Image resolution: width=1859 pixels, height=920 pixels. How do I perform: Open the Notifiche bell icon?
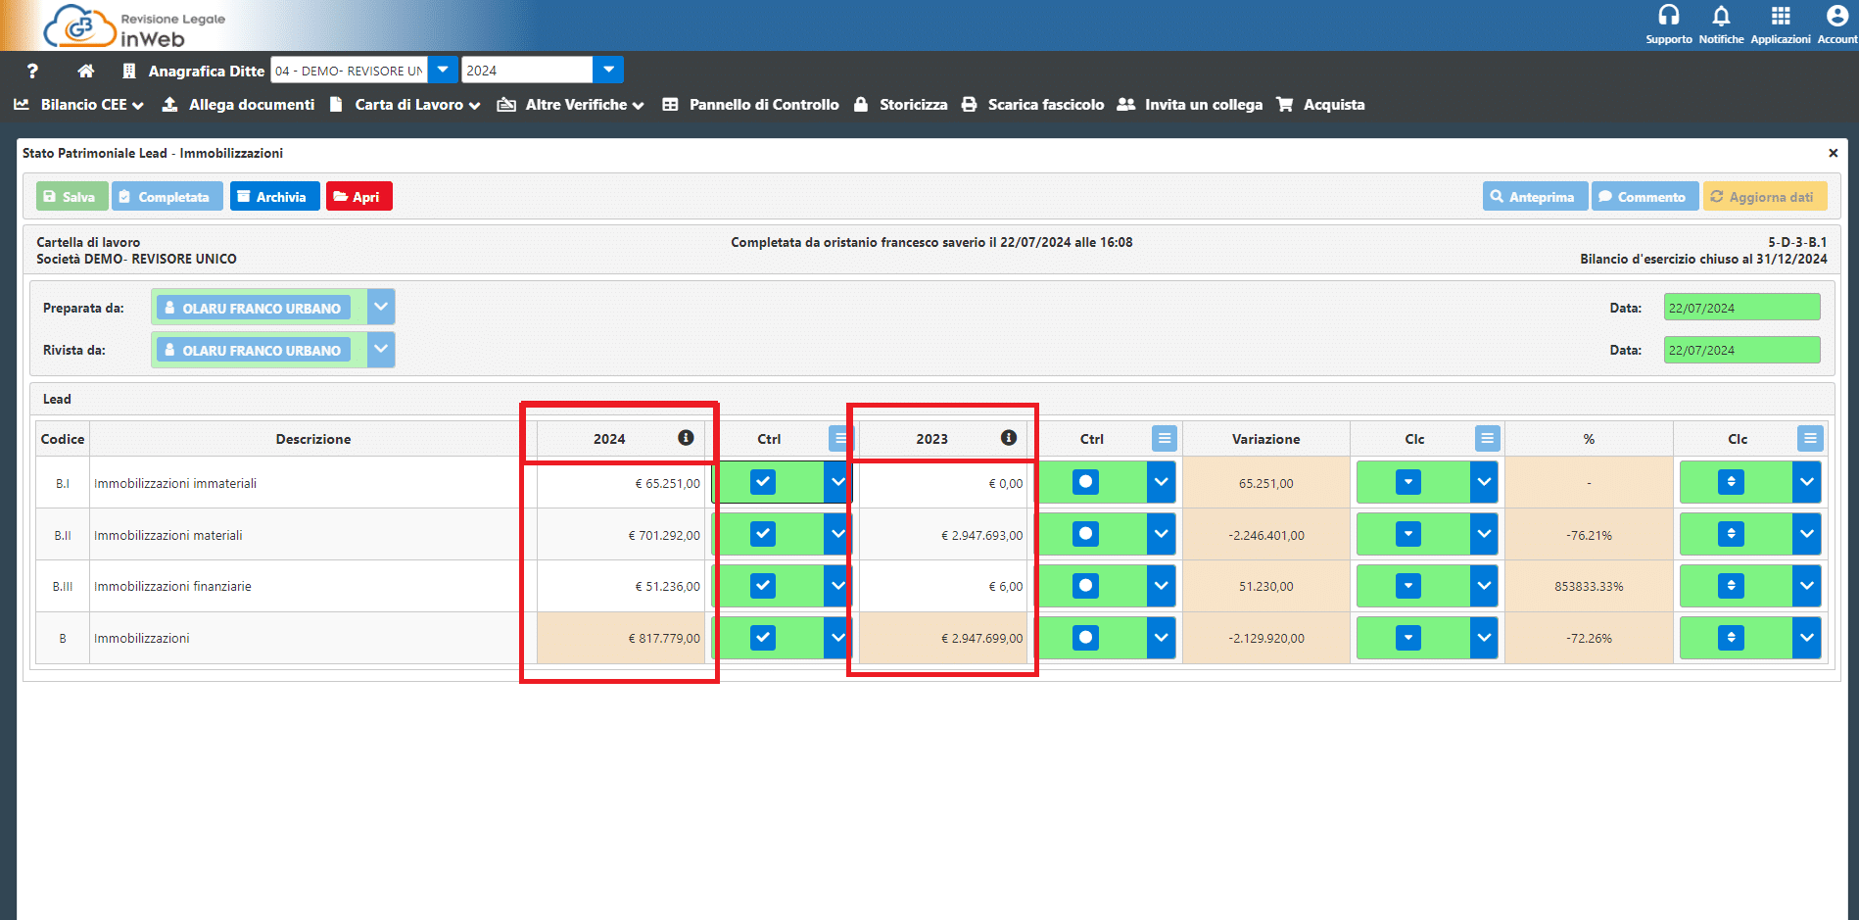(x=1721, y=16)
